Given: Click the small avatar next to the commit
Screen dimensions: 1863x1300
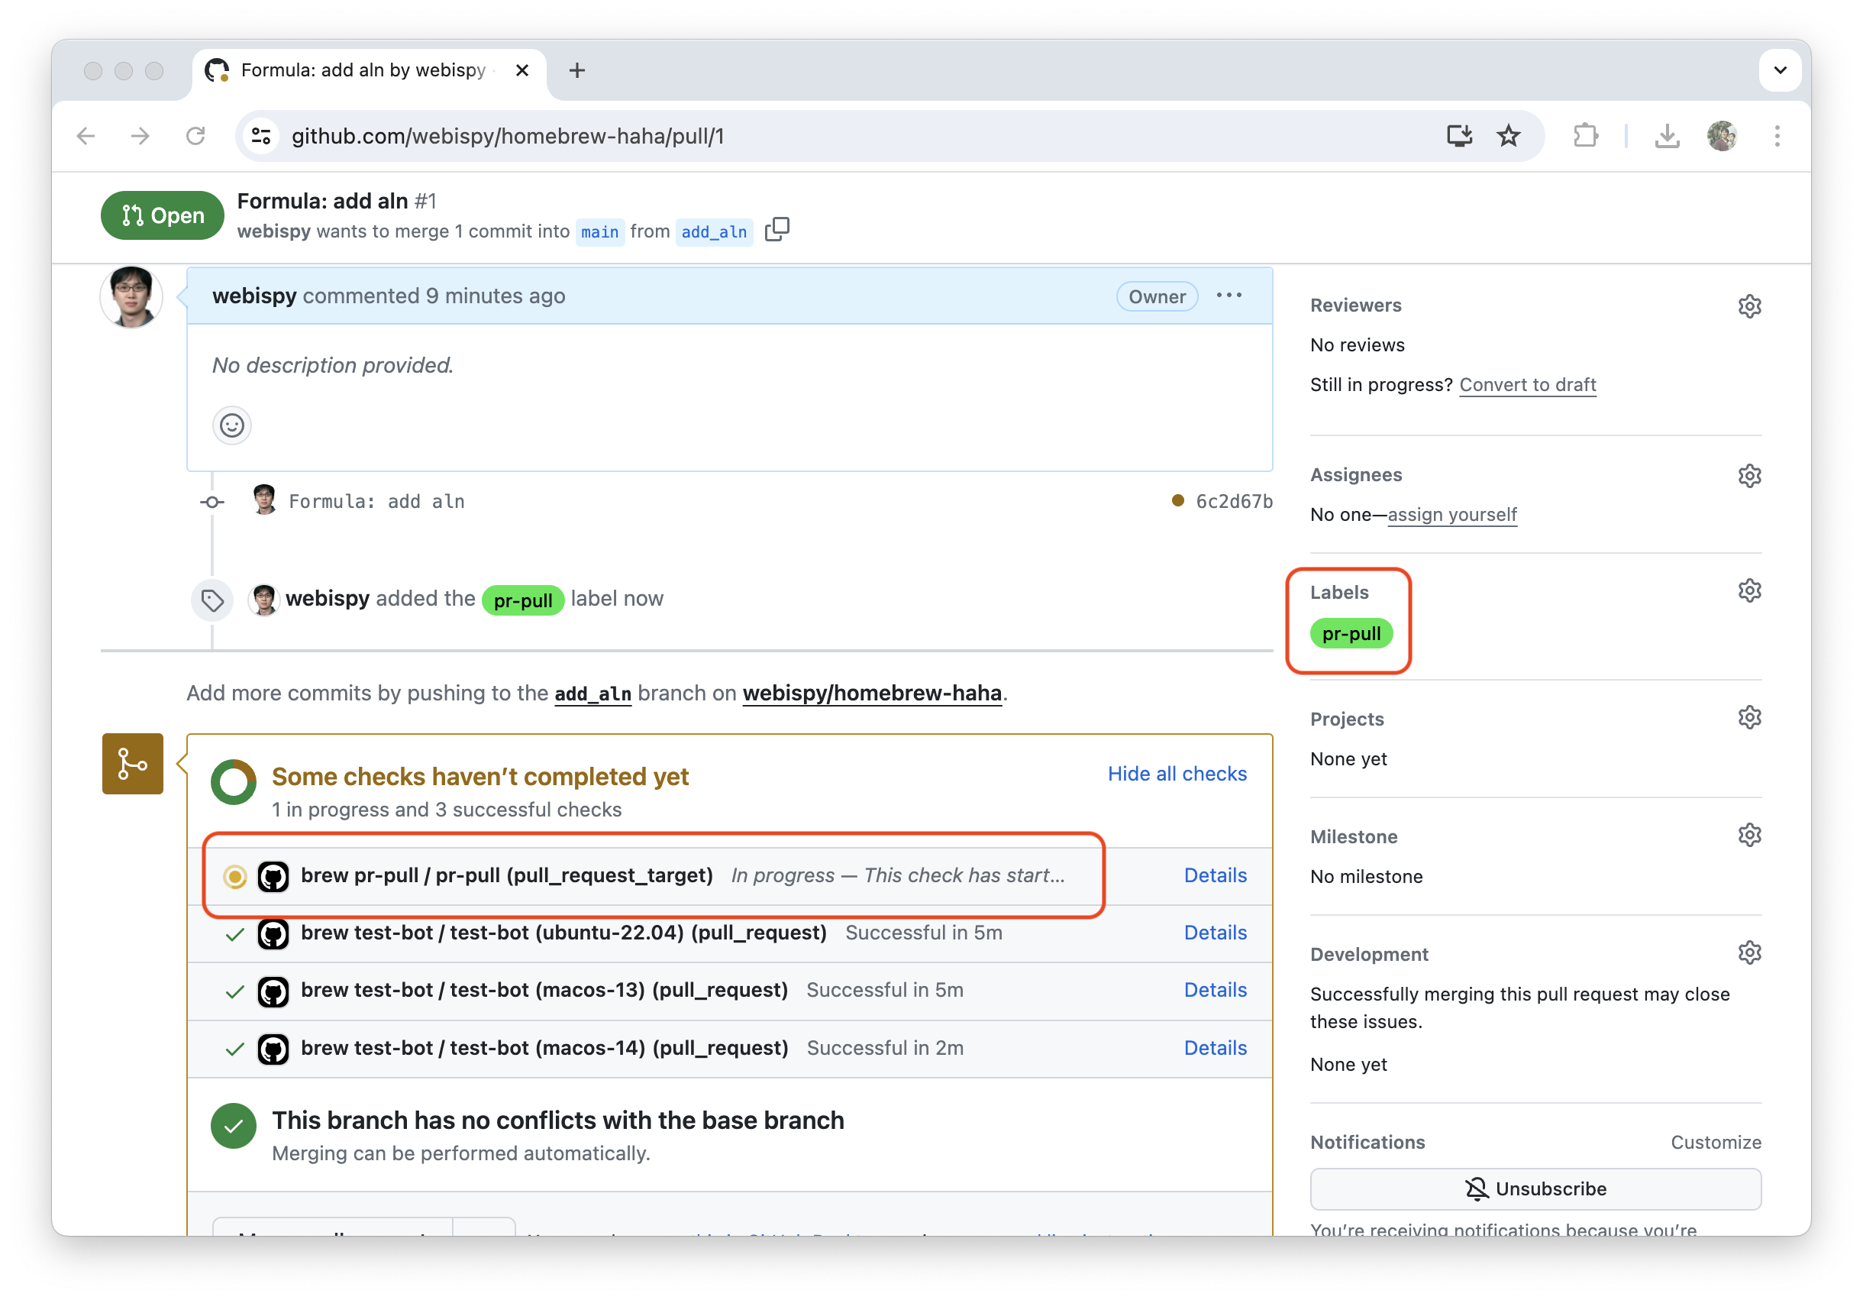Looking at the screenshot, I should click(263, 500).
